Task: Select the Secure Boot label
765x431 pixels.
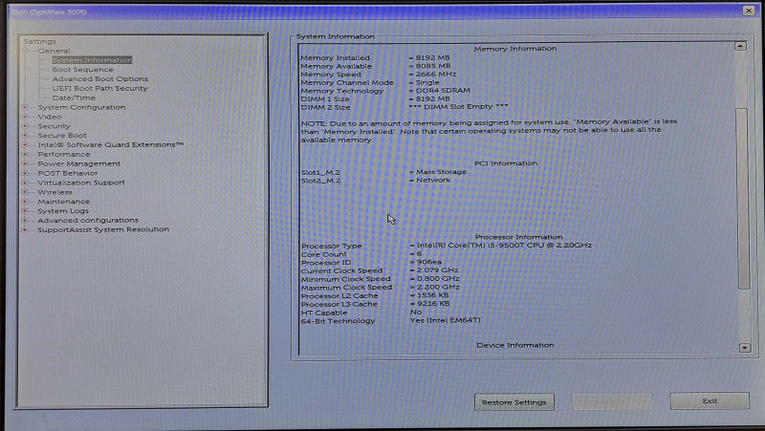Action: click(x=62, y=136)
